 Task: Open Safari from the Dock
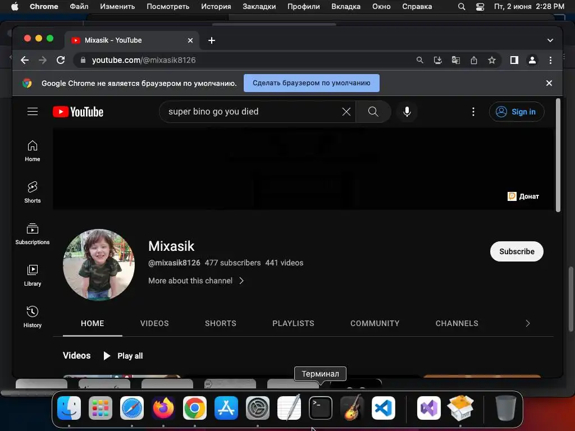click(132, 408)
